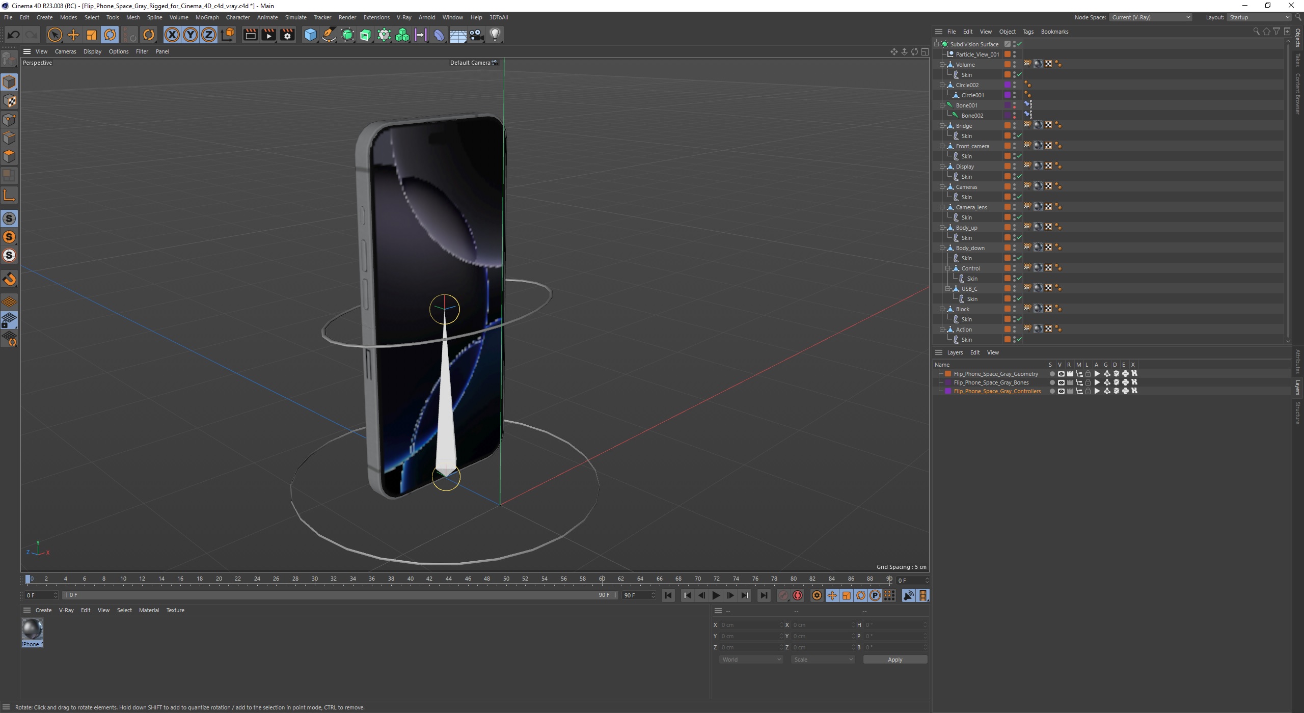Collapse the Bone001 tree node
This screenshot has width=1304, height=713.
[942, 105]
